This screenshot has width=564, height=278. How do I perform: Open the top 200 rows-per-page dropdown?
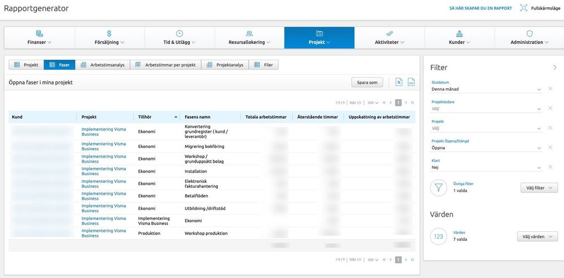click(373, 102)
